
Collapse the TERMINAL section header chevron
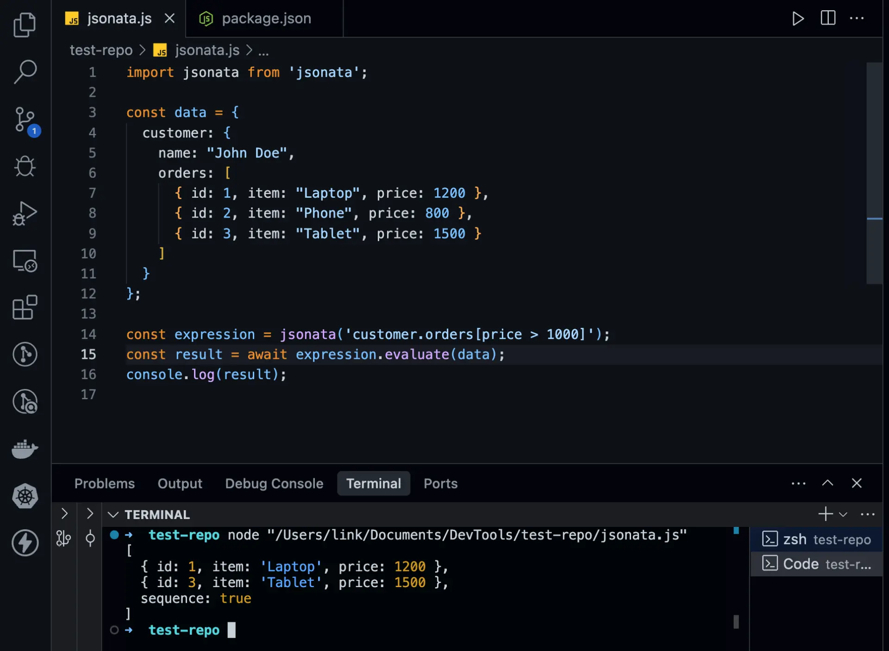point(113,514)
